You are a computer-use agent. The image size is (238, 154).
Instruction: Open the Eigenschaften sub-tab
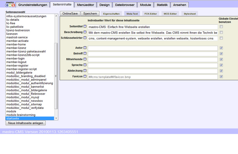pyautogui.click(x=111, y=14)
